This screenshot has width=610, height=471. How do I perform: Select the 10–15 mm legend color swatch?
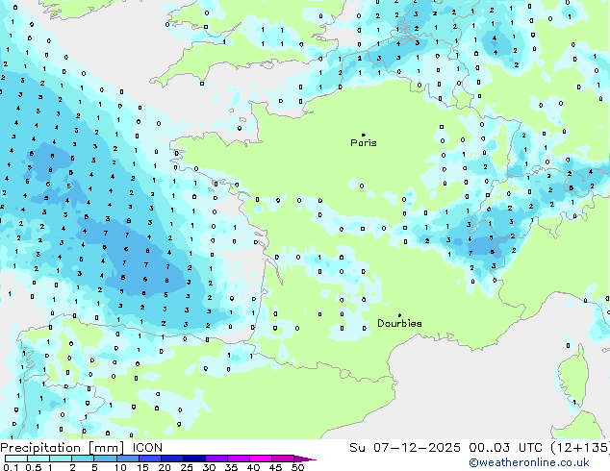pyautogui.click(x=127, y=459)
